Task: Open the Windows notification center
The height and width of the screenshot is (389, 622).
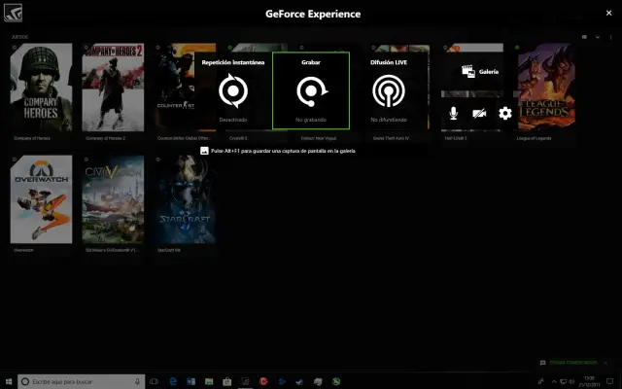Action: (x=610, y=382)
